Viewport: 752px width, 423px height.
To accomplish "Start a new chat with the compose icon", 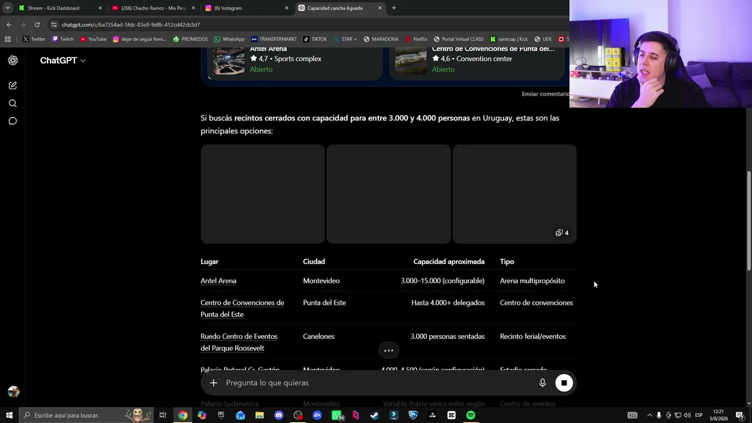I will [13, 86].
